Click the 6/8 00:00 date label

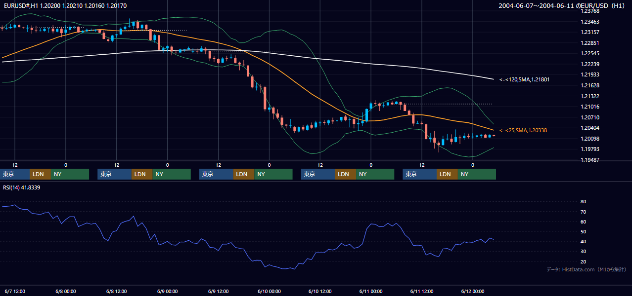coord(66,291)
